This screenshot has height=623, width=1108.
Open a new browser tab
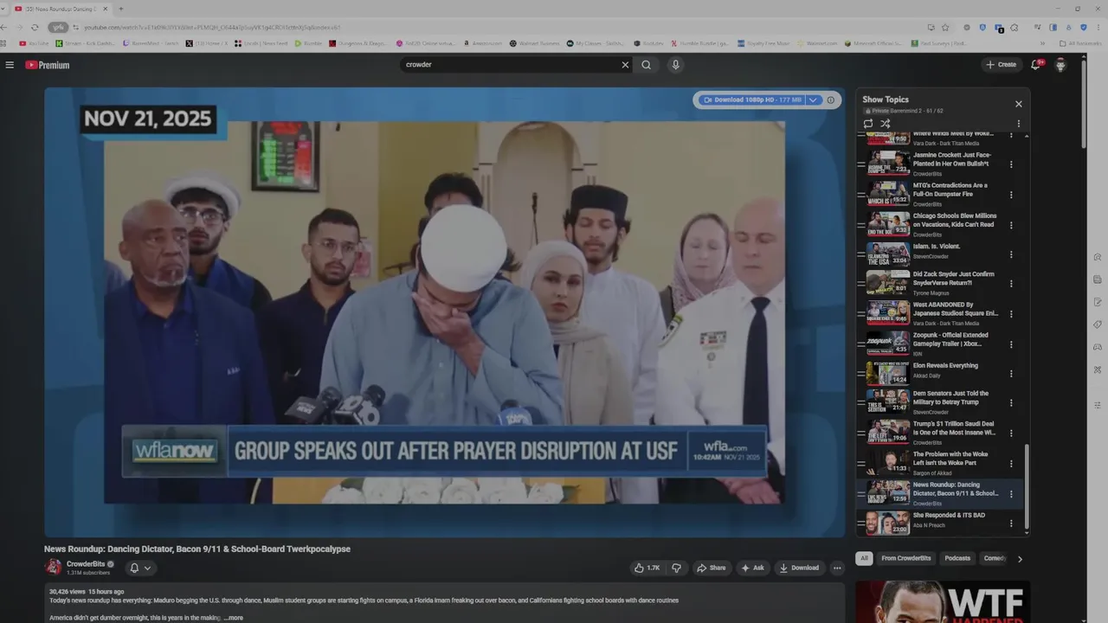coord(120,9)
